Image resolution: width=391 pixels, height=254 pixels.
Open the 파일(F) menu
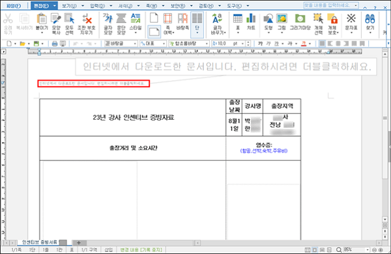14,6
